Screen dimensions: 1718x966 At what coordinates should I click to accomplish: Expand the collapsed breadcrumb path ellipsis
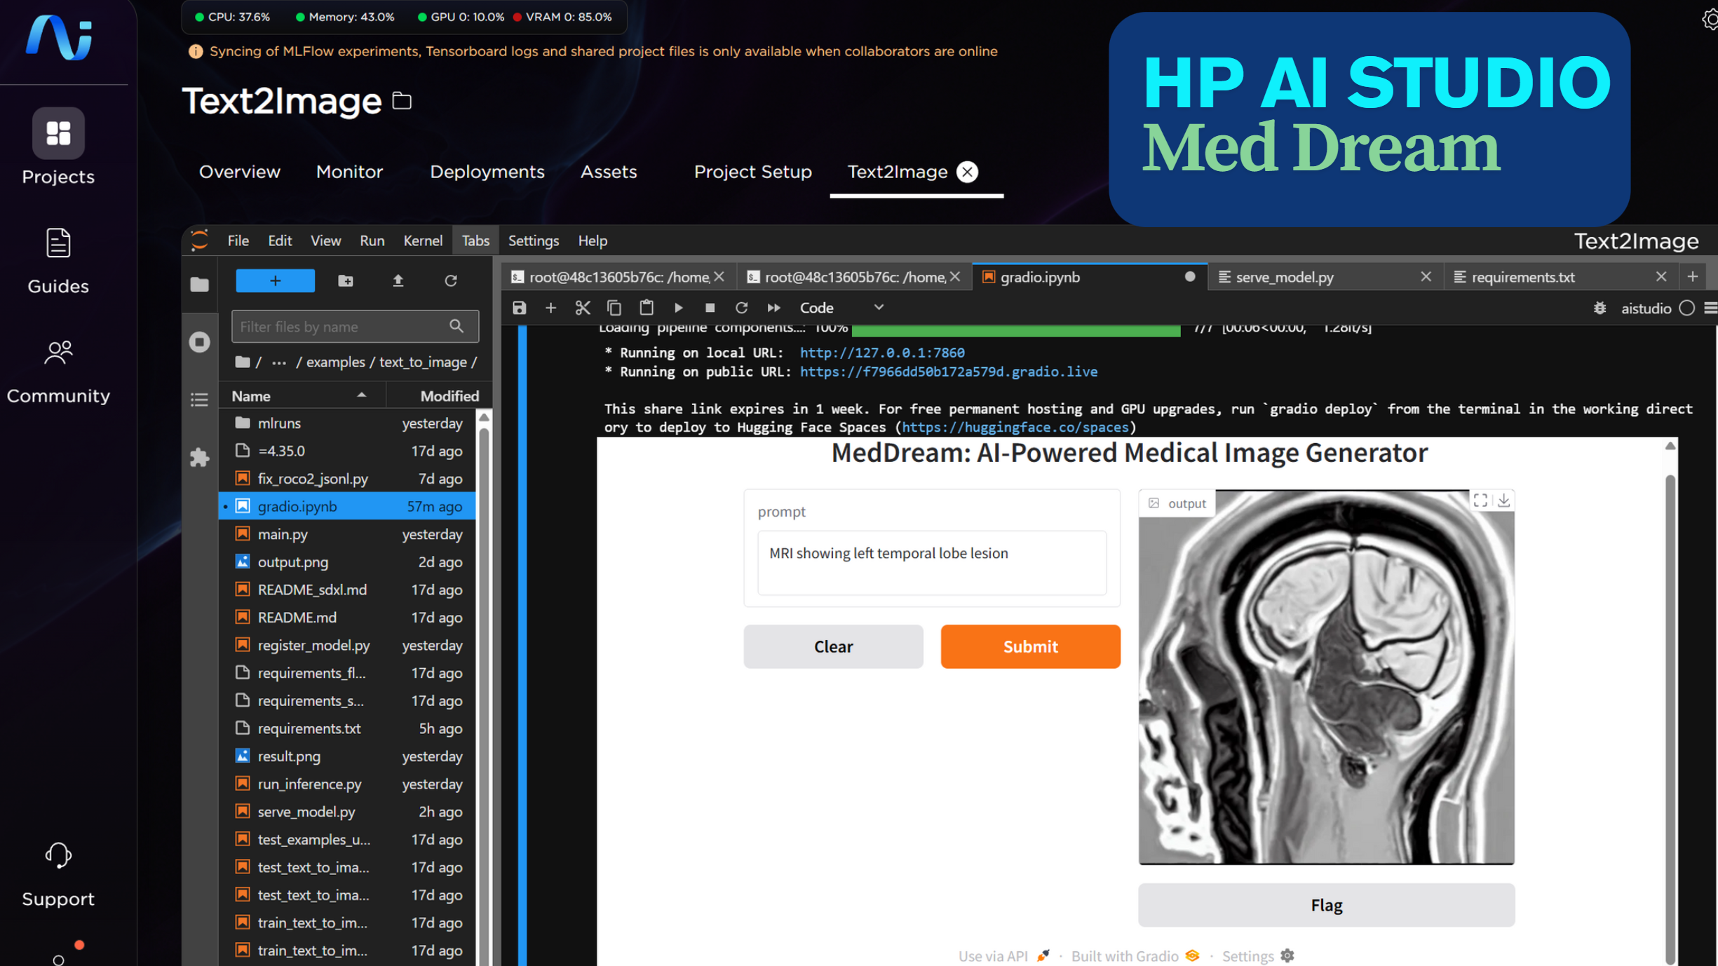(x=278, y=362)
